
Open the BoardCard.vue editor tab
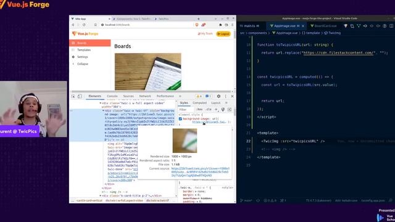coord(325,26)
